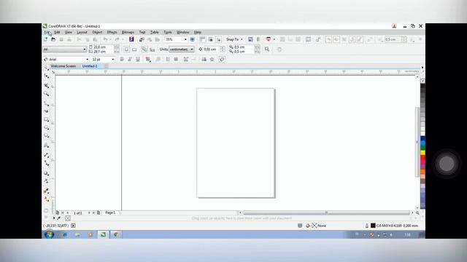Open the zoom navigator at scrollbar corner
The image size is (467, 262).
pyautogui.click(x=417, y=213)
